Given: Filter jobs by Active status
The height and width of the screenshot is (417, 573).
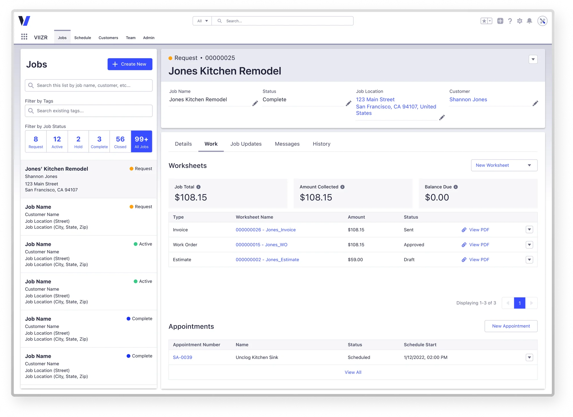Looking at the screenshot, I should (x=57, y=142).
